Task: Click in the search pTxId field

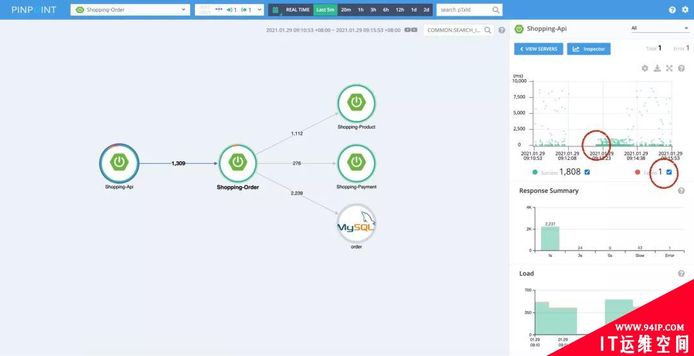Action: [x=463, y=10]
